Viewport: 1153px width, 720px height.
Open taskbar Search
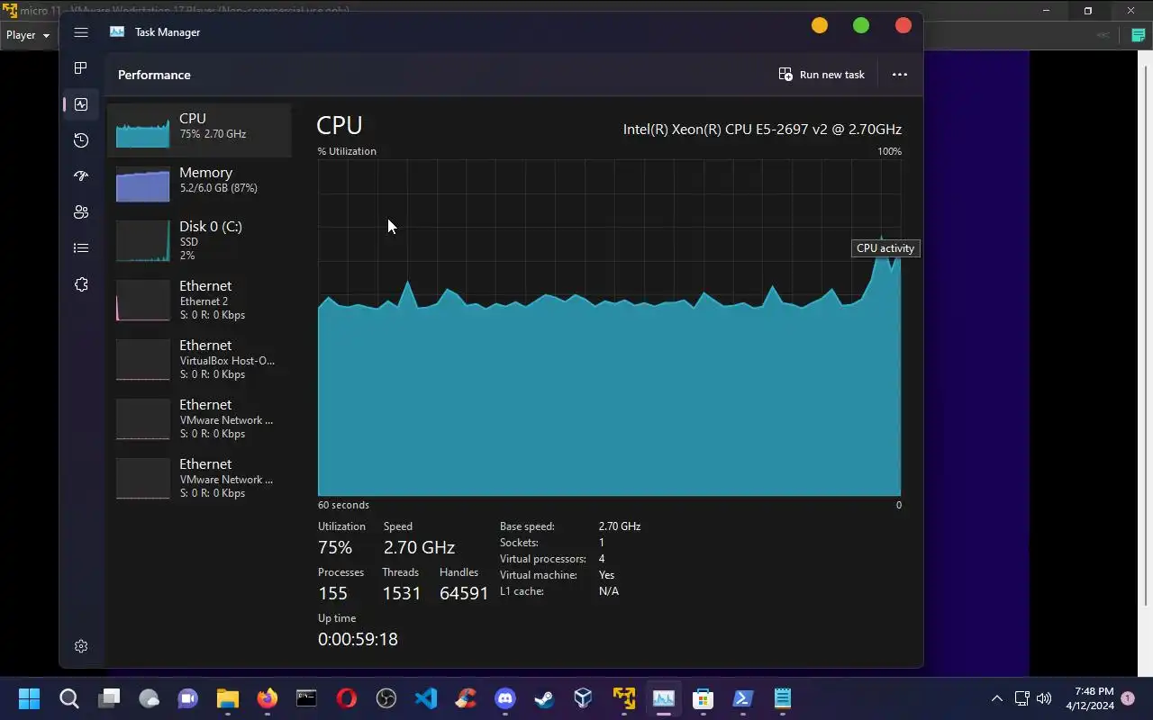pyautogui.click(x=69, y=698)
